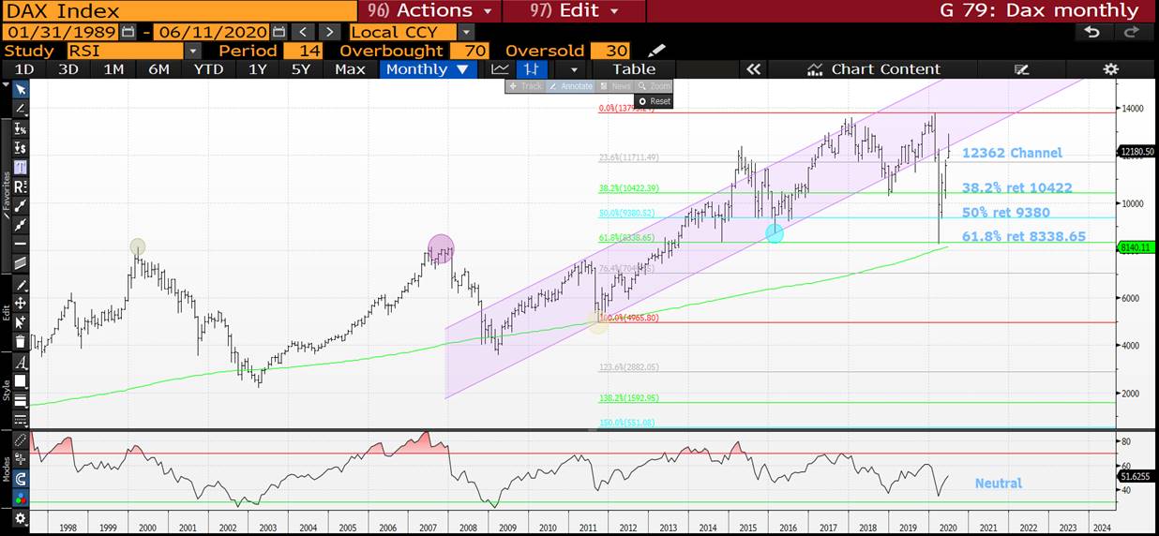
Task: Click the edit chart notes icon
Action: coord(1021,69)
